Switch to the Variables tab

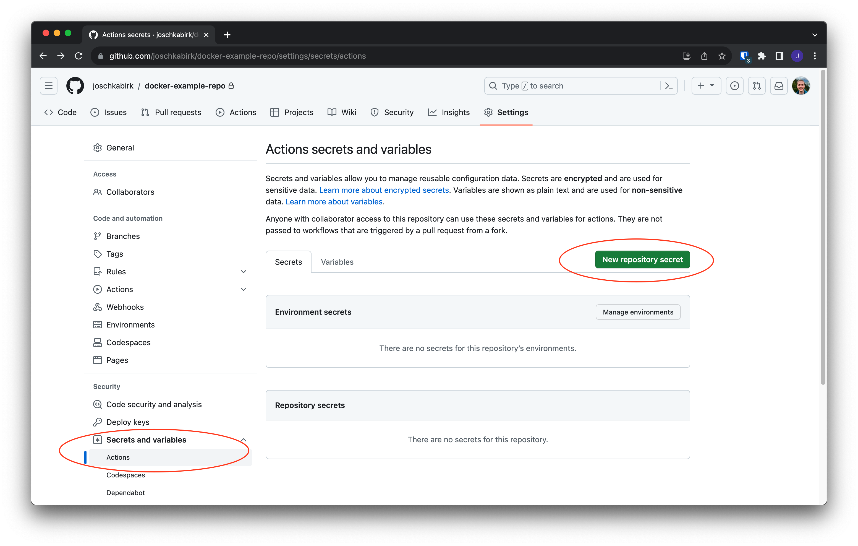(x=337, y=262)
